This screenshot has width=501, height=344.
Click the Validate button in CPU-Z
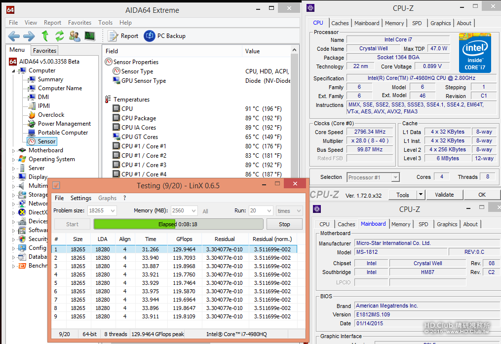click(444, 195)
